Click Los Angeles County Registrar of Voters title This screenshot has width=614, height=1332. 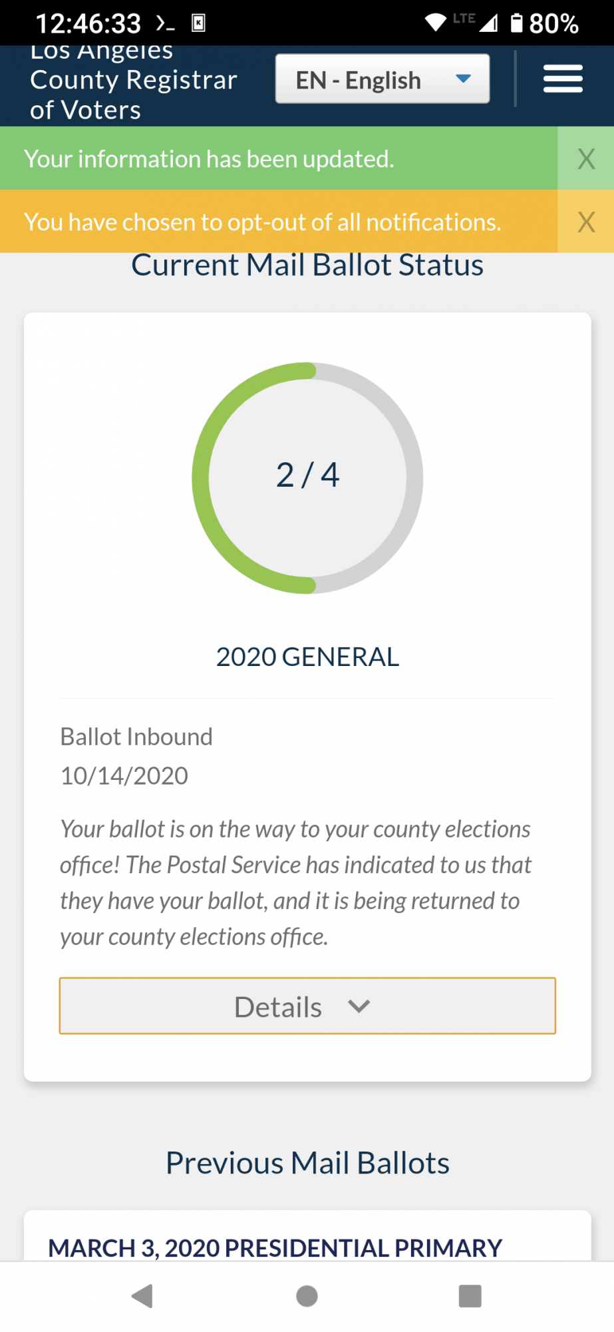pos(133,80)
